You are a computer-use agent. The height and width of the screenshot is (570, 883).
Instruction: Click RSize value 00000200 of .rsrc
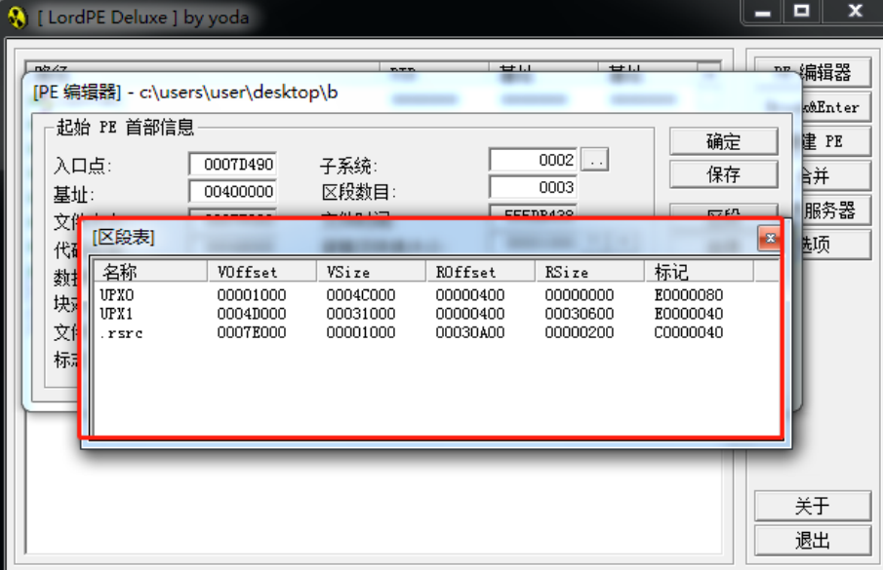580,332
